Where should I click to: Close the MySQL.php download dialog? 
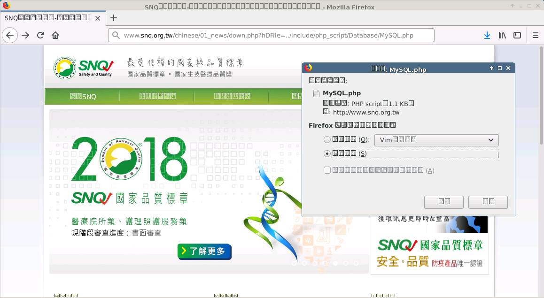(508, 68)
